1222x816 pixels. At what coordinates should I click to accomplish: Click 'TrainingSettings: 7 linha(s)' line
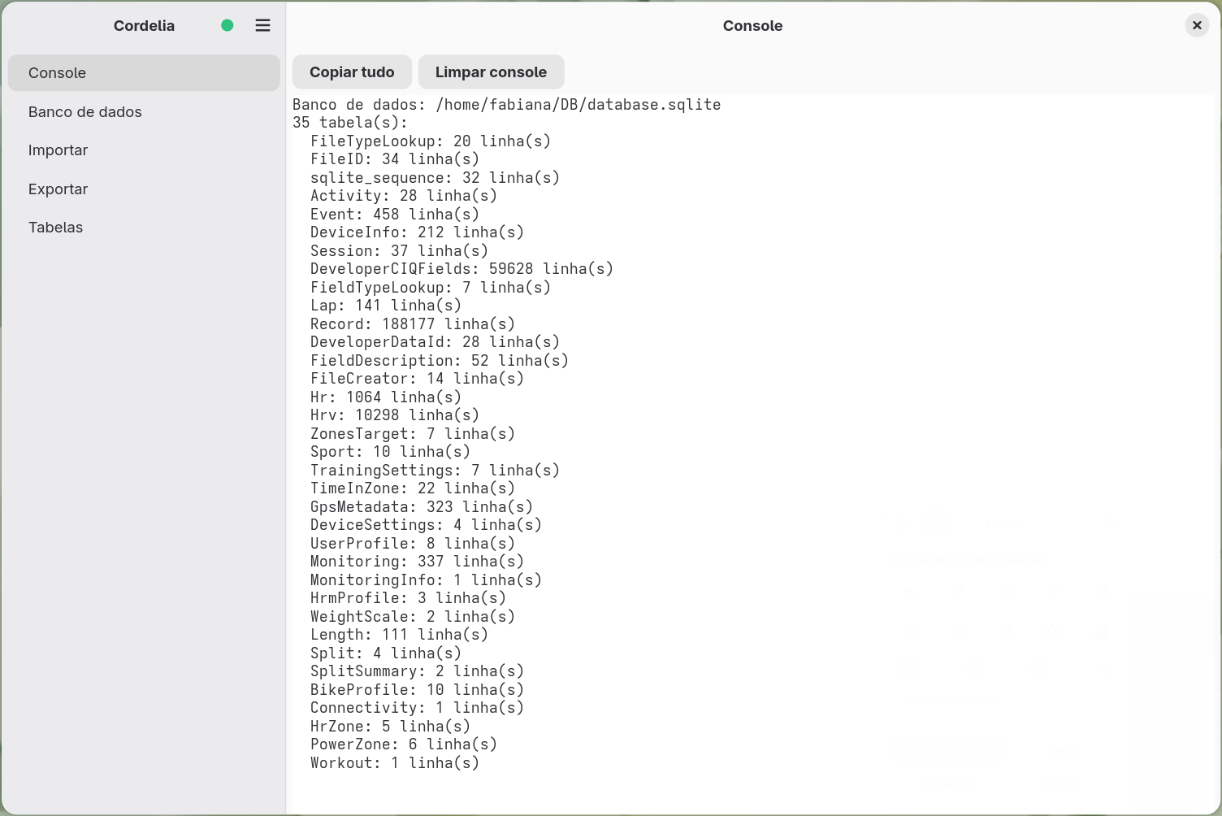click(435, 471)
